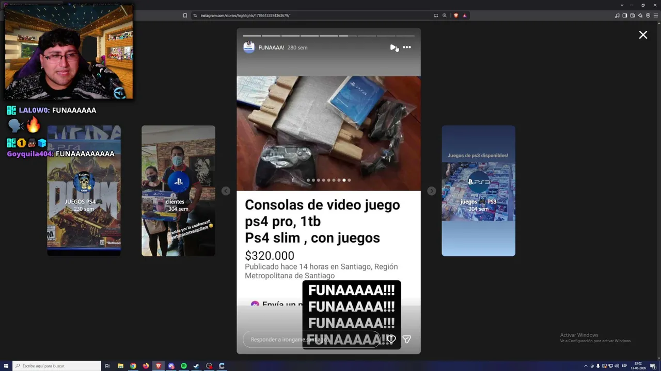Click the 'Publicado hace 14 horas' location line

coord(321,271)
